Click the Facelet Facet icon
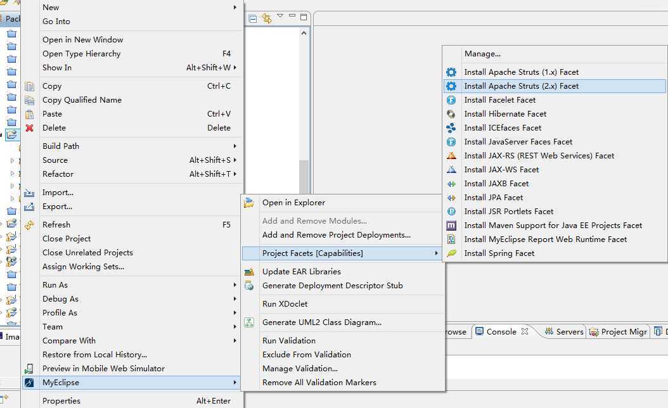 (451, 100)
